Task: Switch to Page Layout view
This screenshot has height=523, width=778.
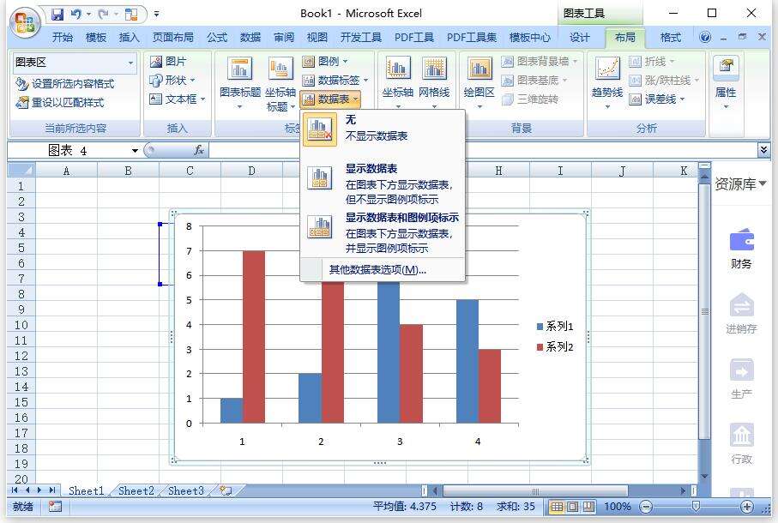Action: coord(573,507)
